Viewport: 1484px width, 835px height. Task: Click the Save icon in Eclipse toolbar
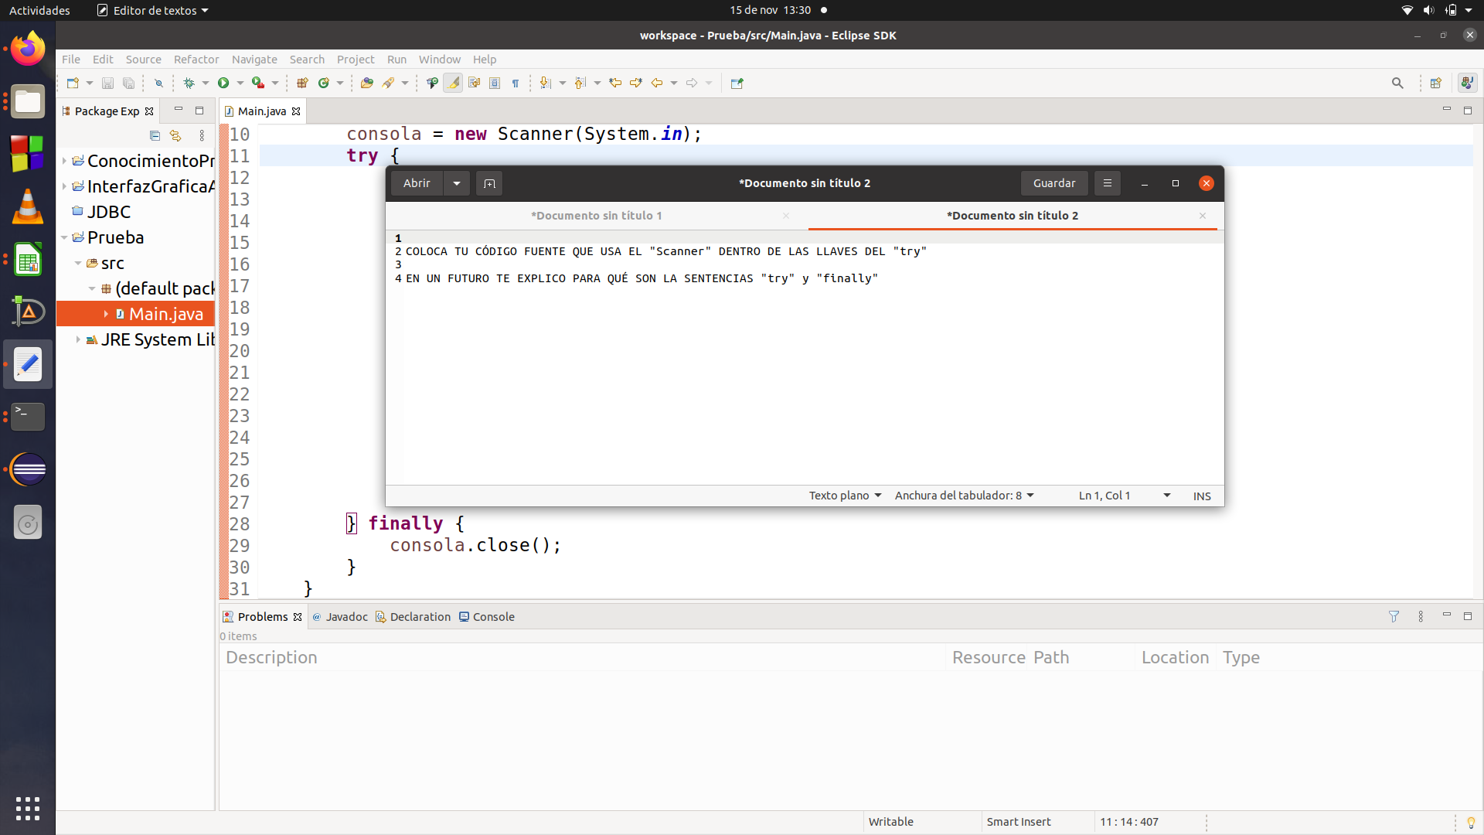pos(107,83)
